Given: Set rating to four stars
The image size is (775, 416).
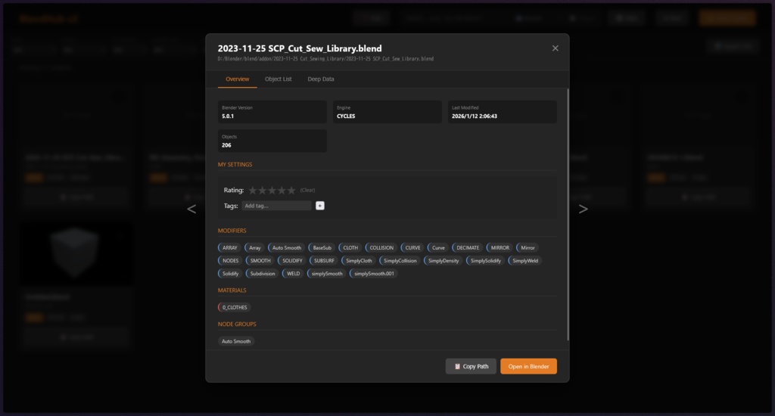Looking at the screenshot, I should (x=282, y=190).
